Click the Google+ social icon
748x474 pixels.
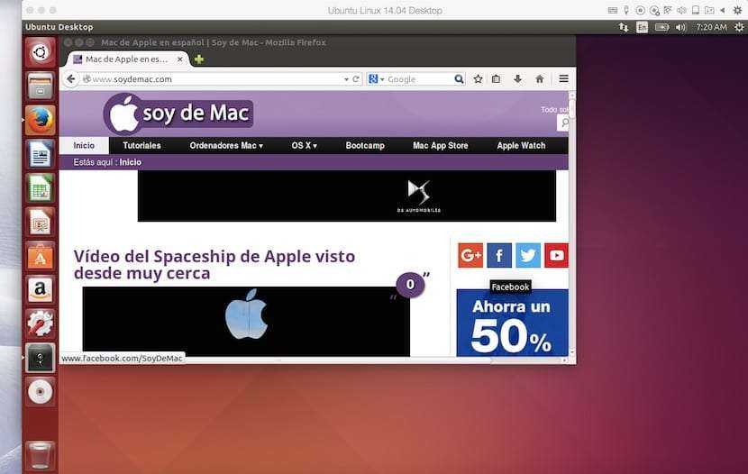coord(470,256)
